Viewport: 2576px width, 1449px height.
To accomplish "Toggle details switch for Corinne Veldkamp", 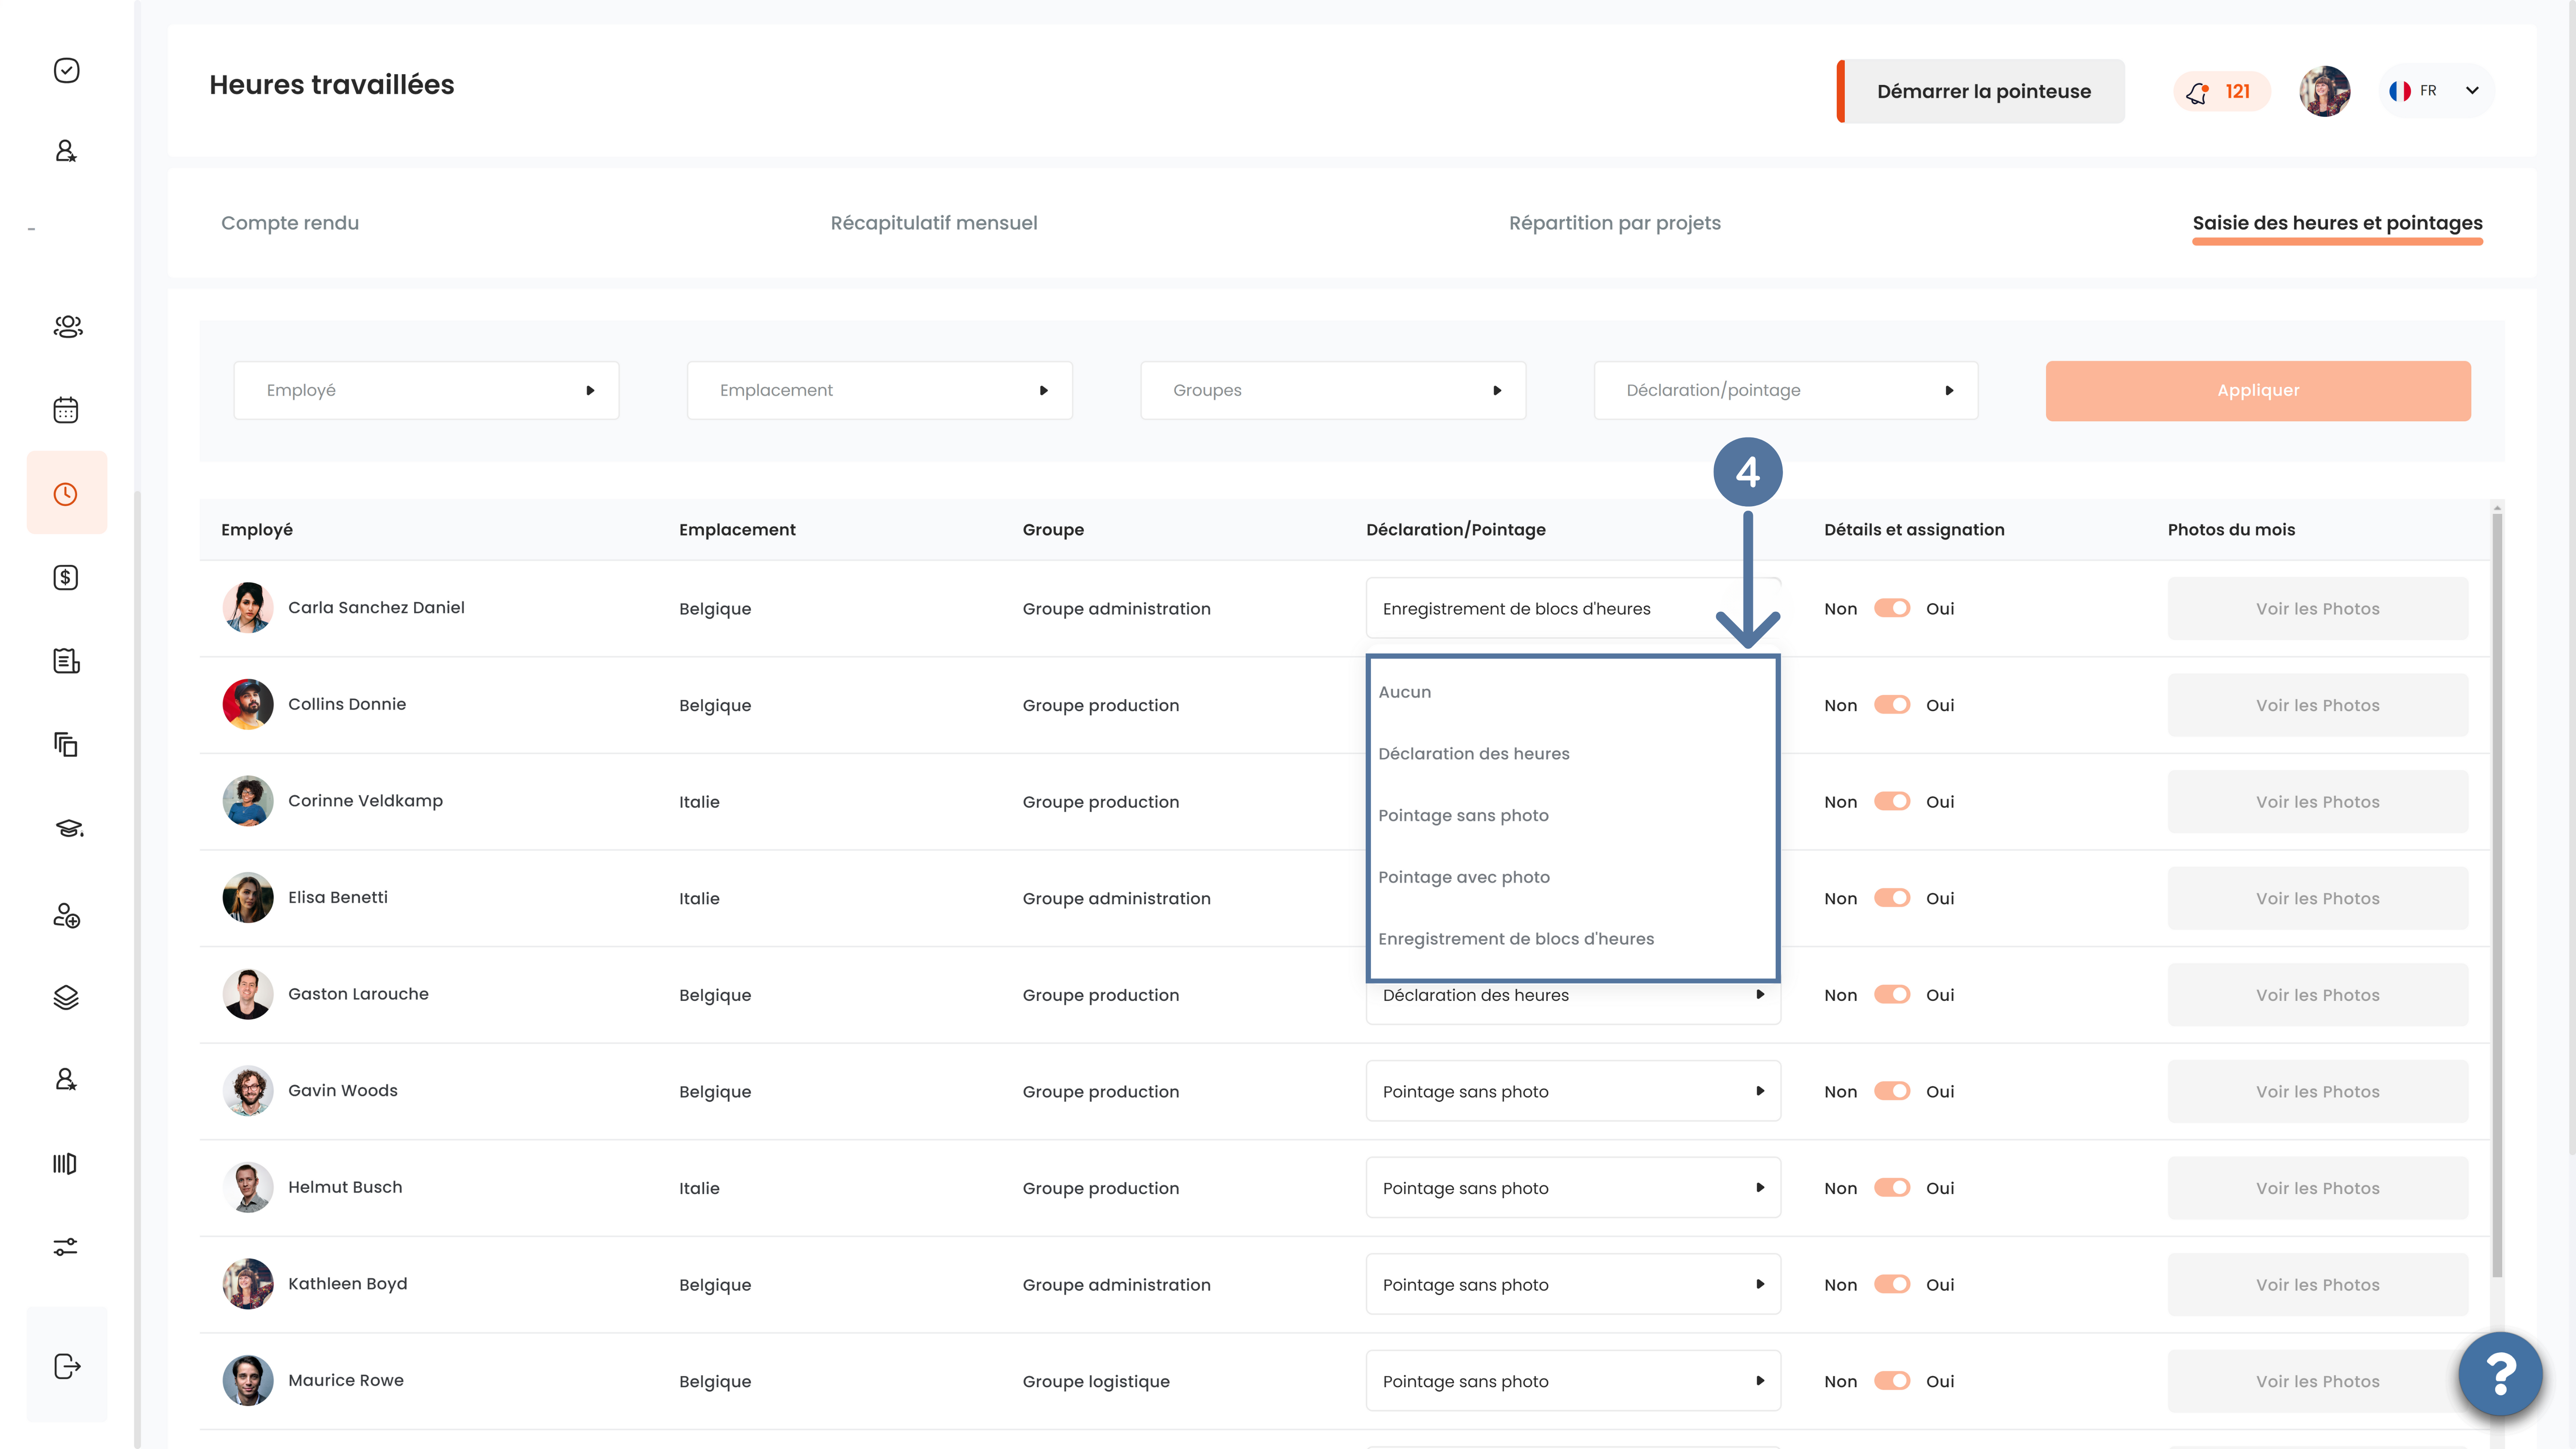I will pyautogui.click(x=1891, y=801).
